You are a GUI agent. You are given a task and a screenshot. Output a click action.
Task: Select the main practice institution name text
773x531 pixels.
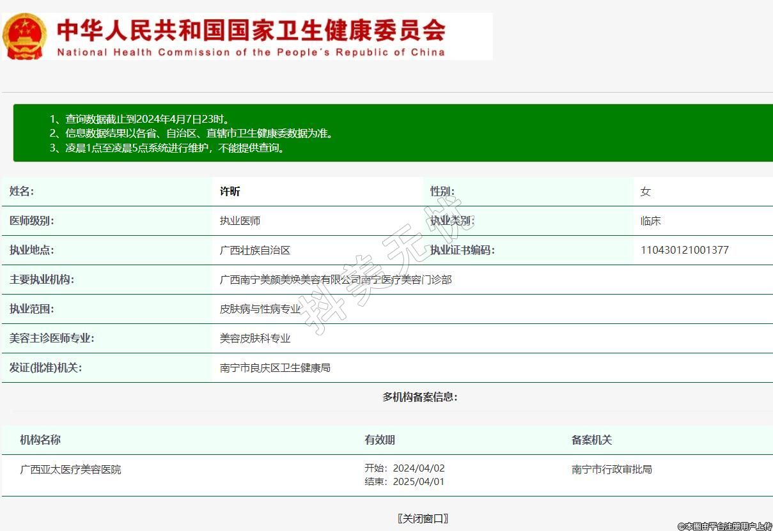pos(336,280)
